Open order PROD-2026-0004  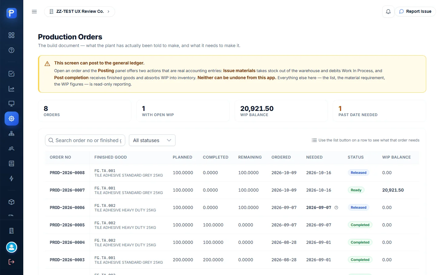(67, 242)
